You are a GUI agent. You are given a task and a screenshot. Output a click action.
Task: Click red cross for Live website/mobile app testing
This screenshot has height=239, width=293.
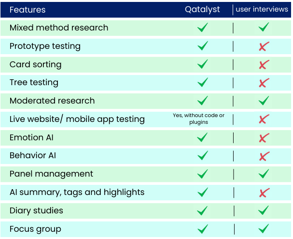(264, 119)
